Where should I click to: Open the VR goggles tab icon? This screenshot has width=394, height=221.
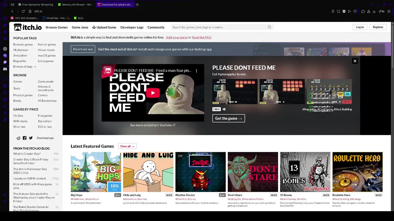click(x=12, y=5)
